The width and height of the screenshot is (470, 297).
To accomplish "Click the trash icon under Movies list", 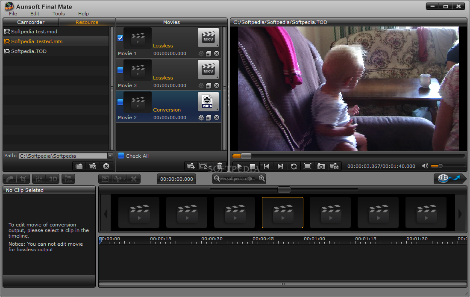I will 220,166.
